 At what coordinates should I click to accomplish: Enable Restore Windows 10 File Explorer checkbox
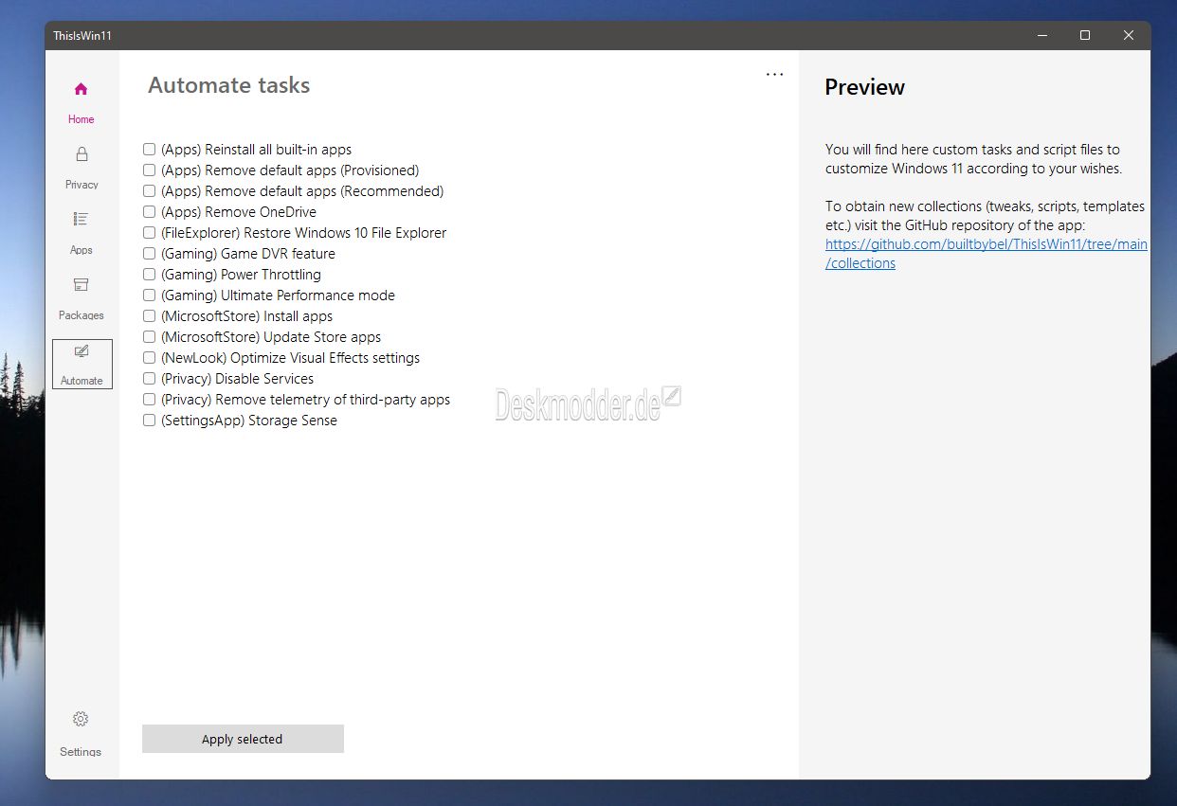click(x=149, y=233)
